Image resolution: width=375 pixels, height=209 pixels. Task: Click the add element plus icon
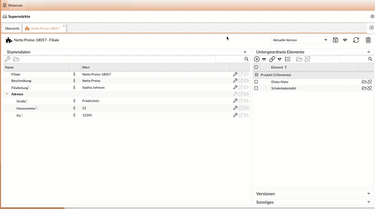(x=257, y=59)
